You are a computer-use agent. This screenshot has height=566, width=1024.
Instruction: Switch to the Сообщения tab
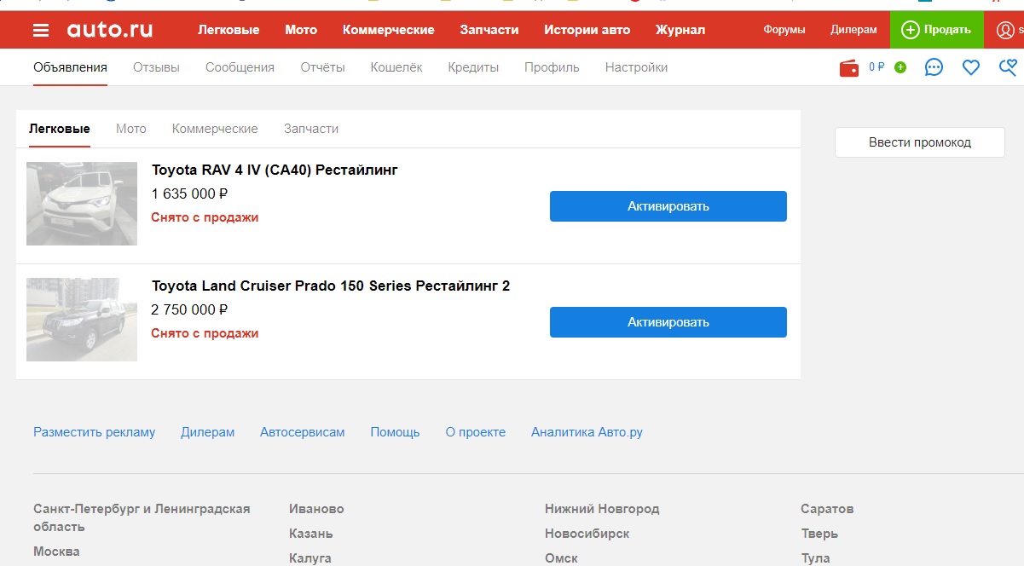click(240, 67)
